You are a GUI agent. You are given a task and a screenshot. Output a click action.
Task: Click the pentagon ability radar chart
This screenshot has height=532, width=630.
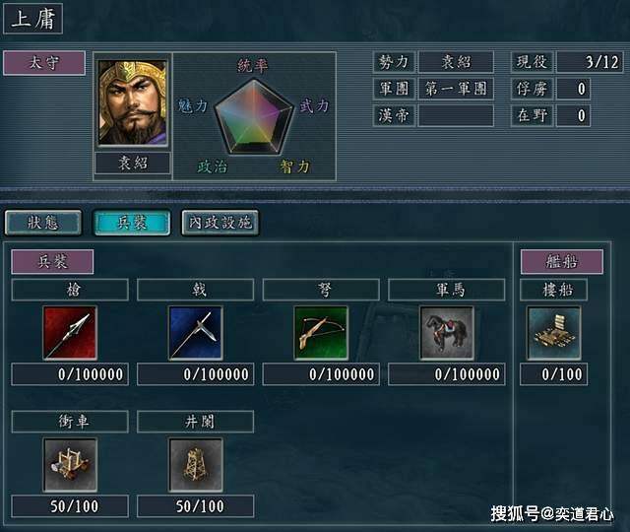[254, 116]
